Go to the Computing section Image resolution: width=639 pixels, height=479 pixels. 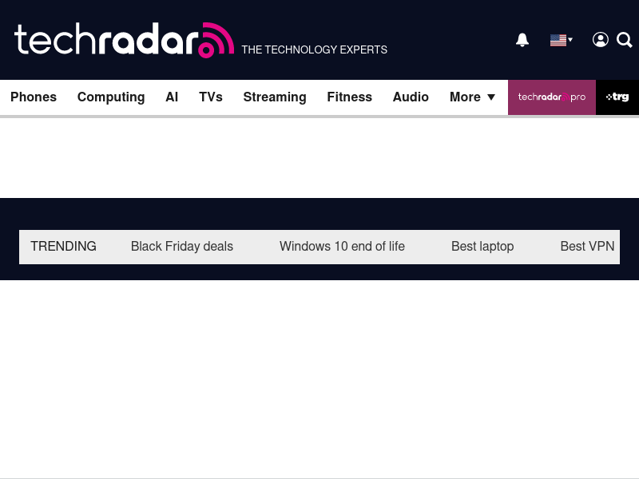tap(111, 97)
